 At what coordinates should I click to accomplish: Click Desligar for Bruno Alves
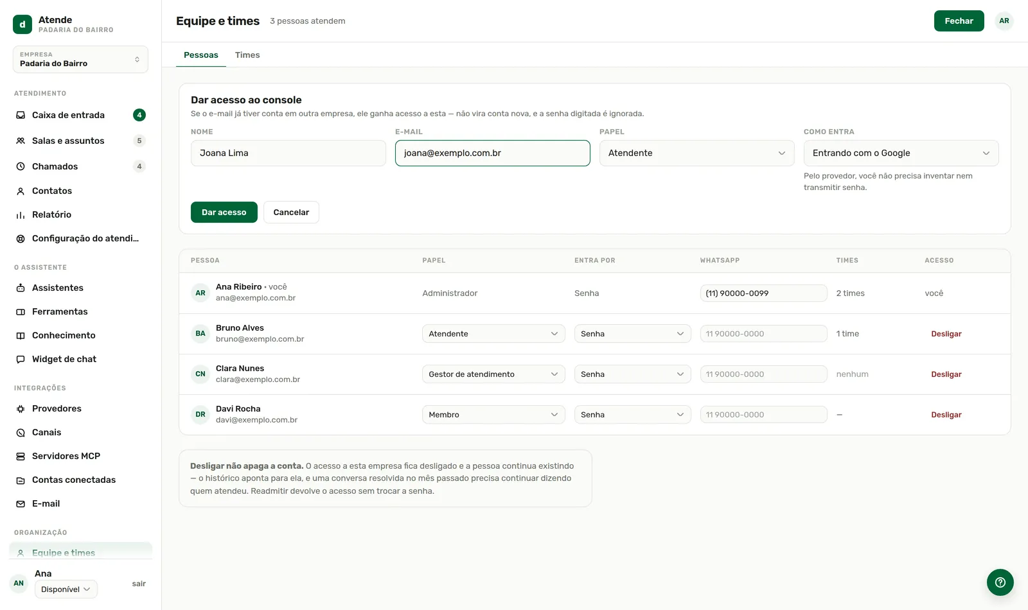[946, 334]
